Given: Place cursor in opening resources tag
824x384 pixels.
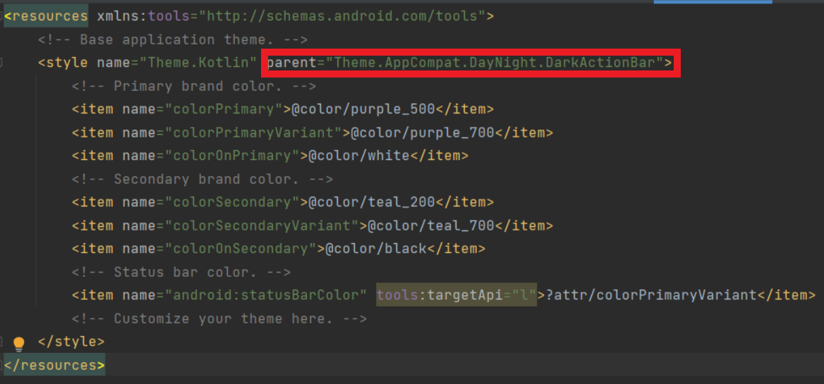Looking at the screenshot, I should [47, 16].
